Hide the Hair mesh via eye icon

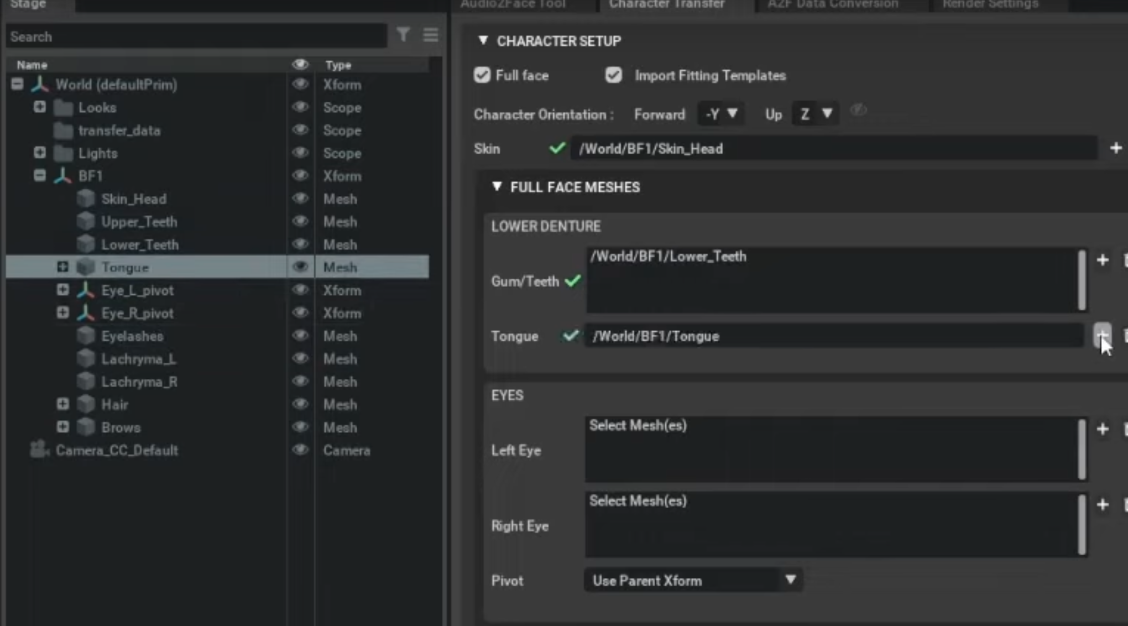click(x=300, y=404)
